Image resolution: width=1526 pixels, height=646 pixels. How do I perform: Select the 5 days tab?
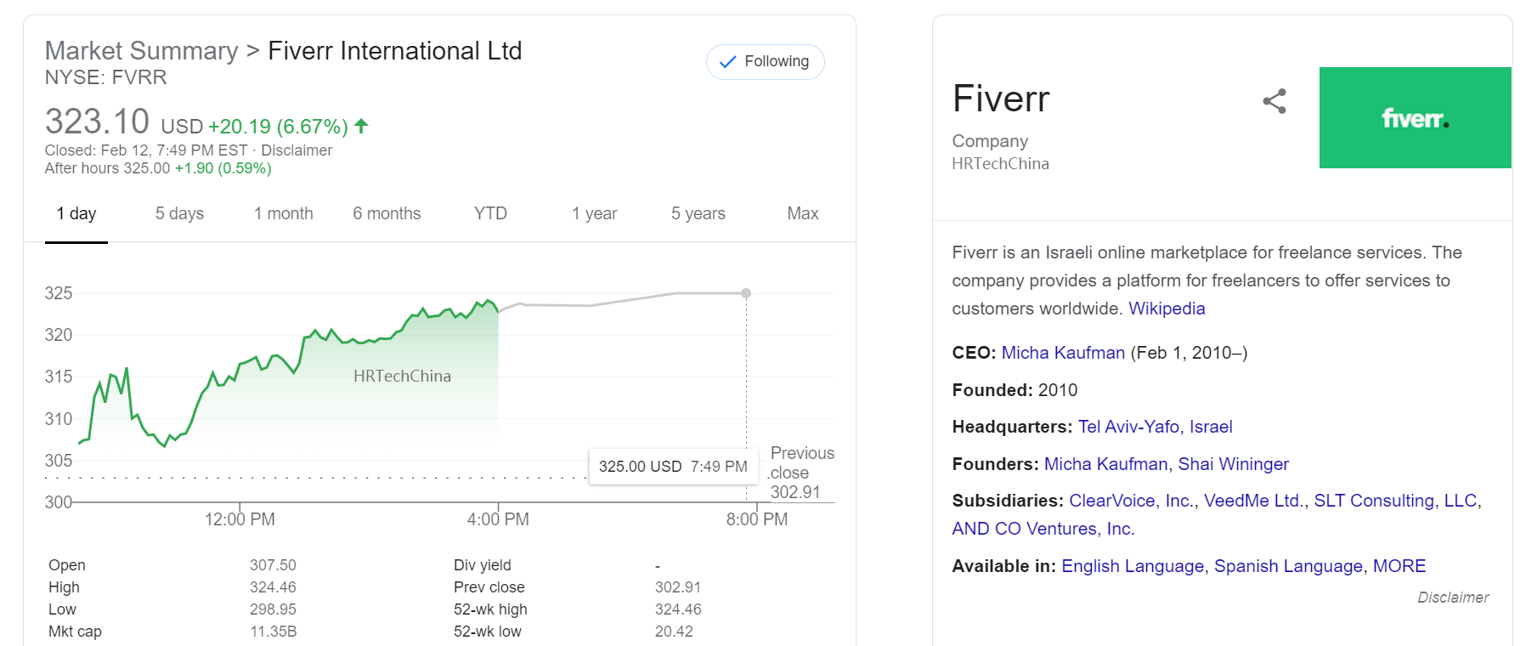click(x=179, y=213)
